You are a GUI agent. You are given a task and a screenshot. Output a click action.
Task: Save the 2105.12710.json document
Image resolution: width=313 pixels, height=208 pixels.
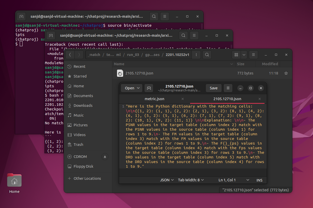[x=213, y=88]
